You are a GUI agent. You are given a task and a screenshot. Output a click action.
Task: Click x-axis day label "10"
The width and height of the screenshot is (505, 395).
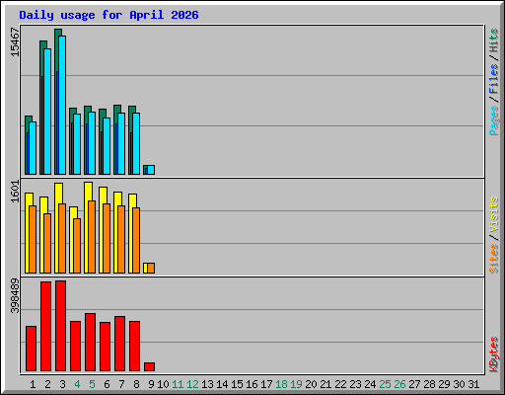click(x=163, y=384)
